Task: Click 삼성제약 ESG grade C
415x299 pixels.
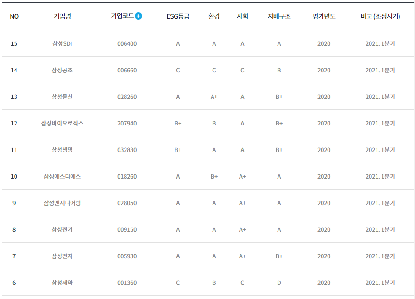Action: [178, 283]
